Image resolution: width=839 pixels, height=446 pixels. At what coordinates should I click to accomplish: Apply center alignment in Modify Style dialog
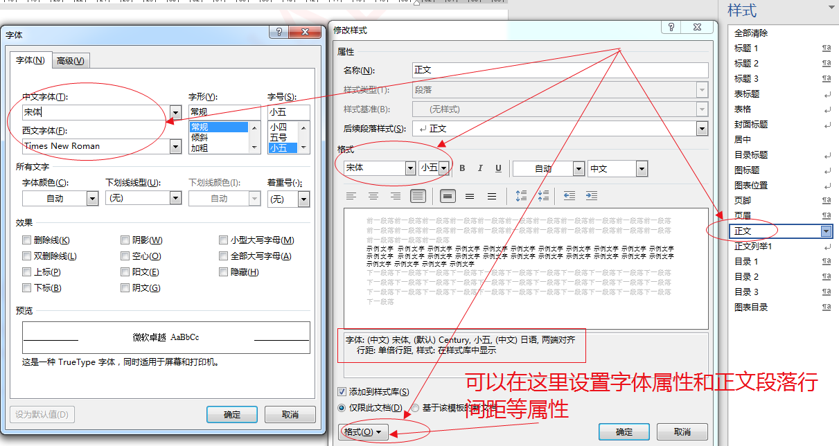click(x=373, y=196)
